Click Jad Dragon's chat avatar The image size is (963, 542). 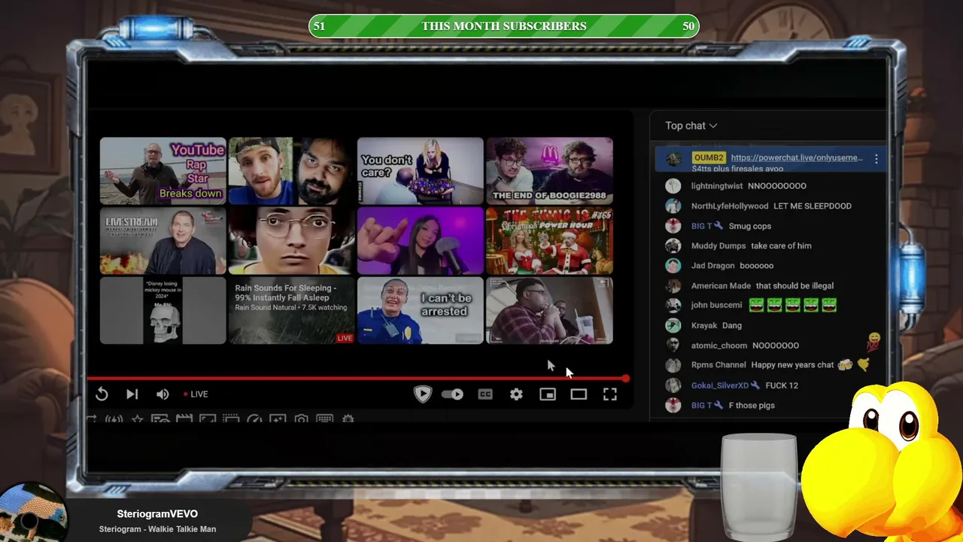pyautogui.click(x=673, y=266)
